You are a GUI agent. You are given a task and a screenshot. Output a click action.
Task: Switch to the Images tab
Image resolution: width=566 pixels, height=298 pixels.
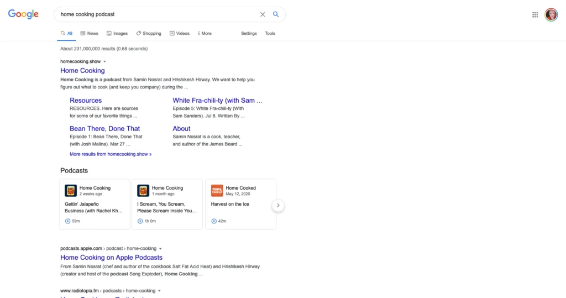(x=117, y=33)
